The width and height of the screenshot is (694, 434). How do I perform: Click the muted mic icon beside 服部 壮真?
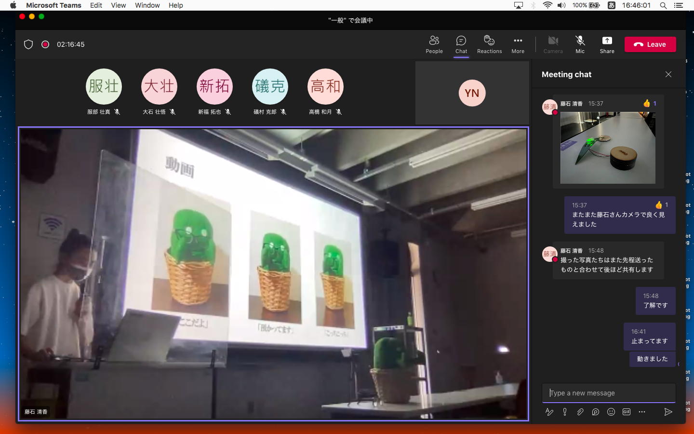pos(117,112)
